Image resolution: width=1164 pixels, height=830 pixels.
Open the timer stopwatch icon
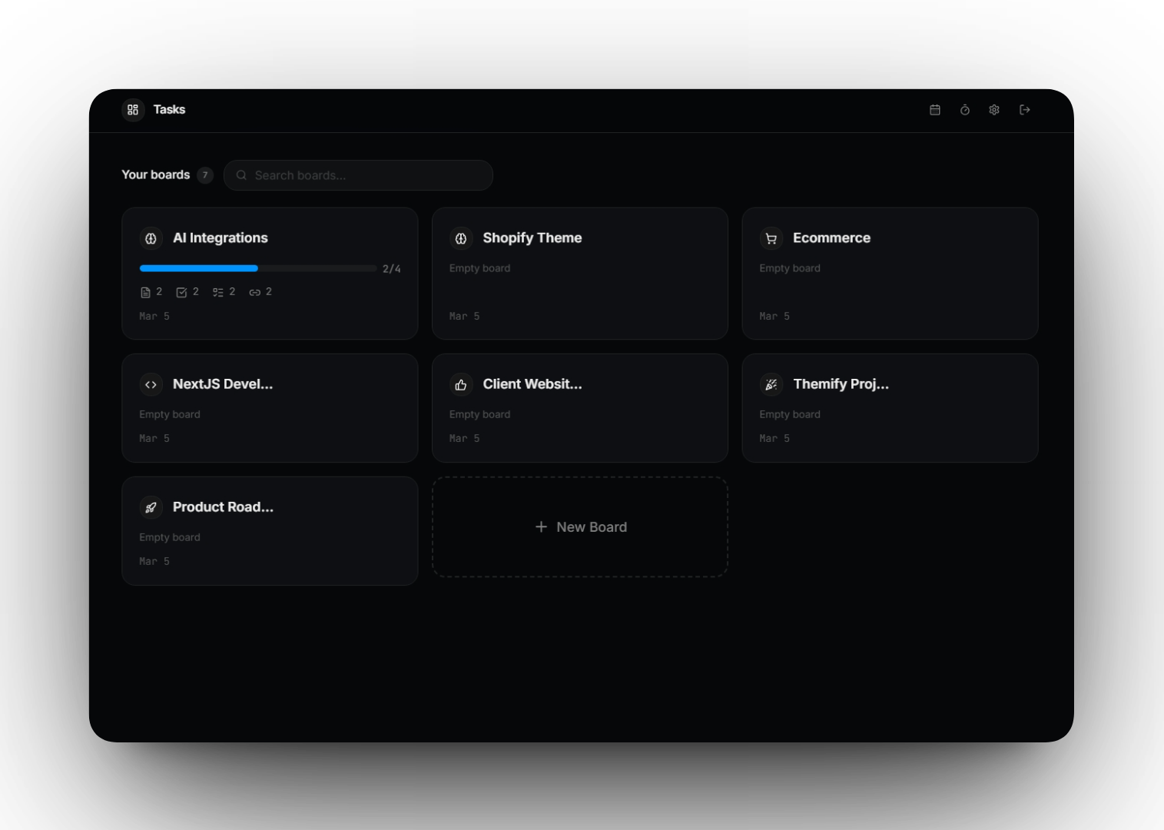[965, 110]
